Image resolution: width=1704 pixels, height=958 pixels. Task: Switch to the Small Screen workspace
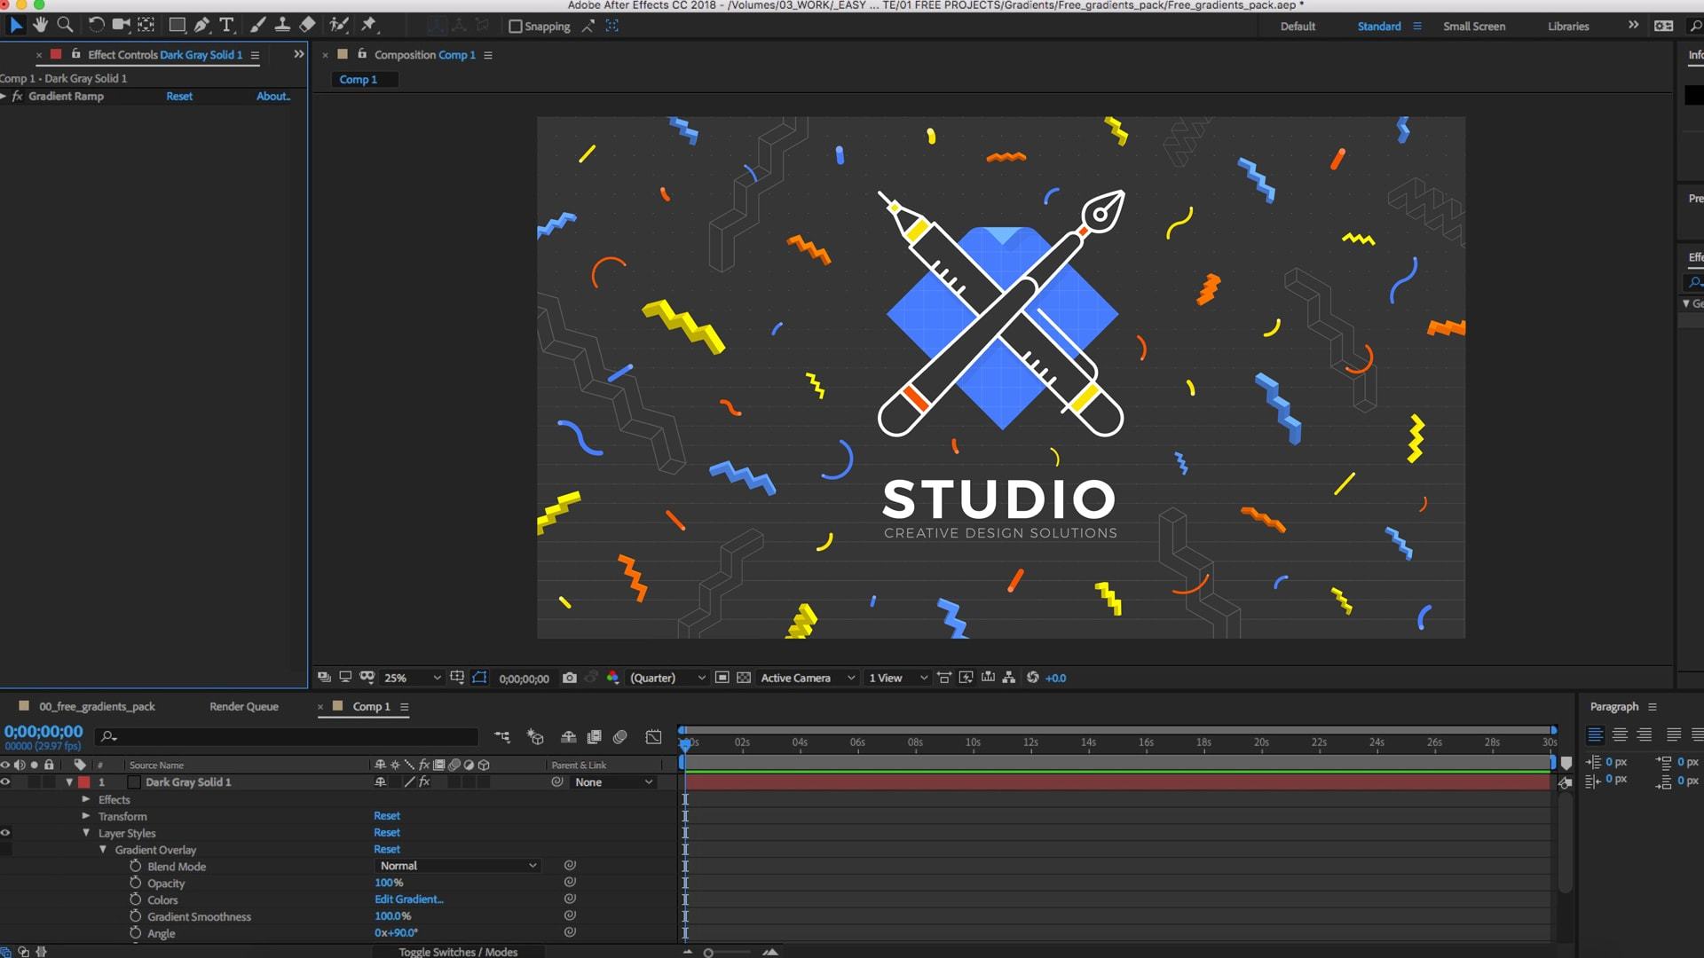click(1473, 27)
